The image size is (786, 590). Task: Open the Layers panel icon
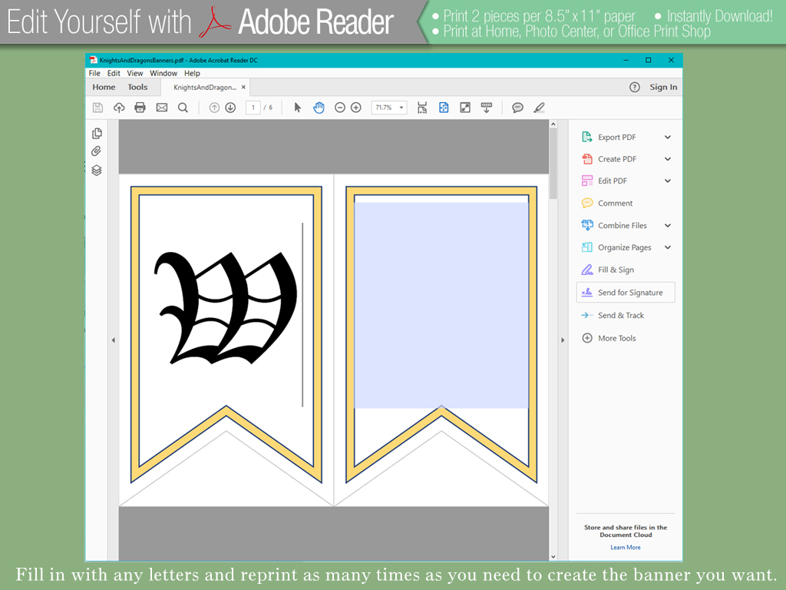click(97, 170)
